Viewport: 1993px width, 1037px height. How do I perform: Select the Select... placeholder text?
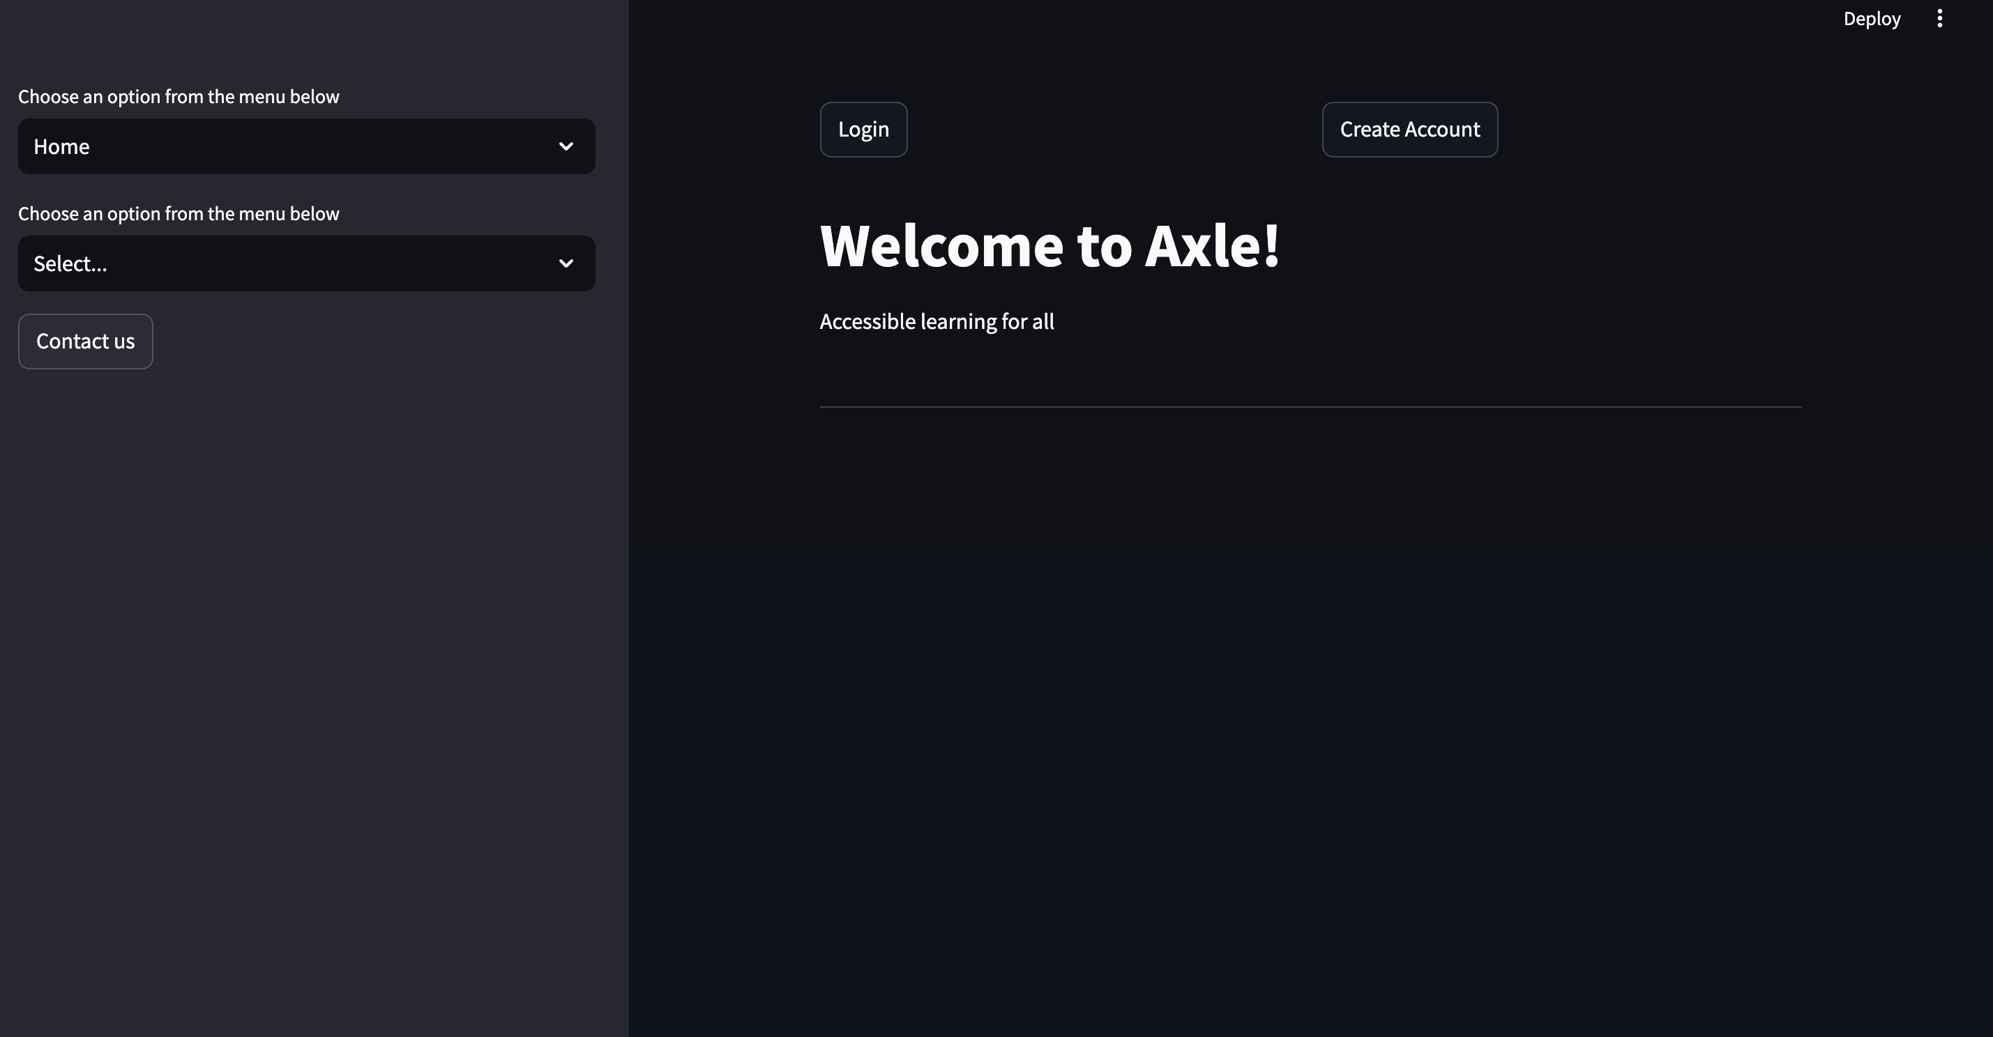coord(70,263)
